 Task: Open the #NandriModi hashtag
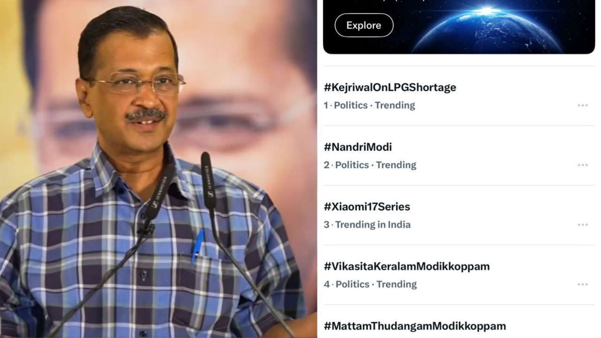(x=358, y=147)
